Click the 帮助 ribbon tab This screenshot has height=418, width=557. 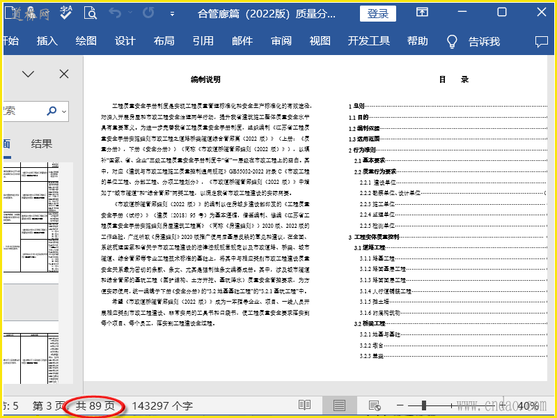tap(417, 41)
